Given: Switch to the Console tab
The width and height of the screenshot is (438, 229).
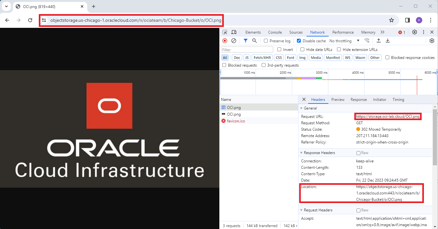Looking at the screenshot, I should click(x=275, y=32).
